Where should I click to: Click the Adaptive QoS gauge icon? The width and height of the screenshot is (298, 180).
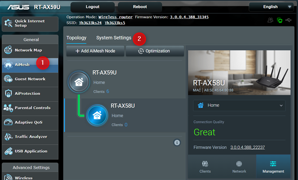(8, 122)
